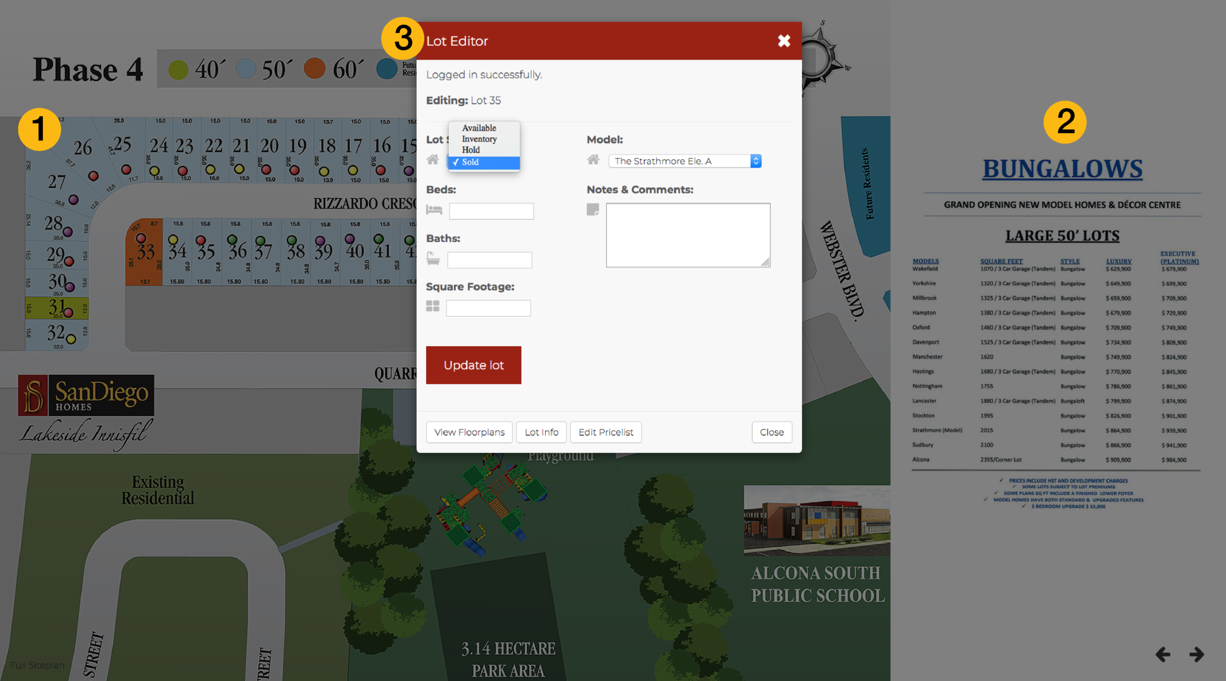Select lot 18 marker on siteplan
Viewport: 1226px width, 681px height.
coord(324,171)
